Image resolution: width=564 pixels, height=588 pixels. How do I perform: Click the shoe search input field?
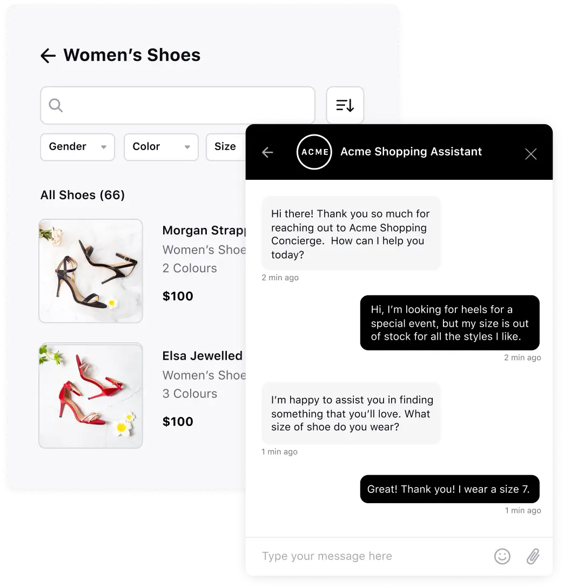[x=178, y=105]
